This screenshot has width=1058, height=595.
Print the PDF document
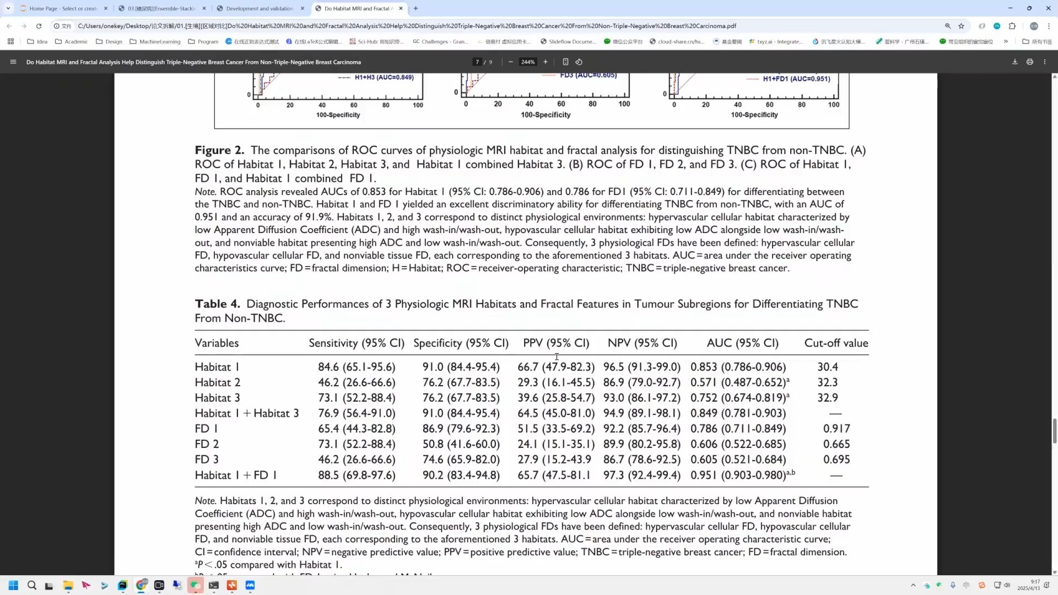pyautogui.click(x=1030, y=62)
